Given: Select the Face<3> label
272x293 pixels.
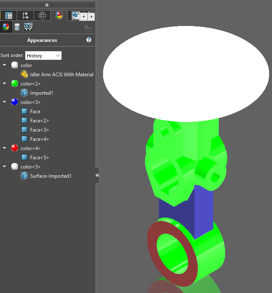Looking at the screenshot, I should click(x=39, y=130).
